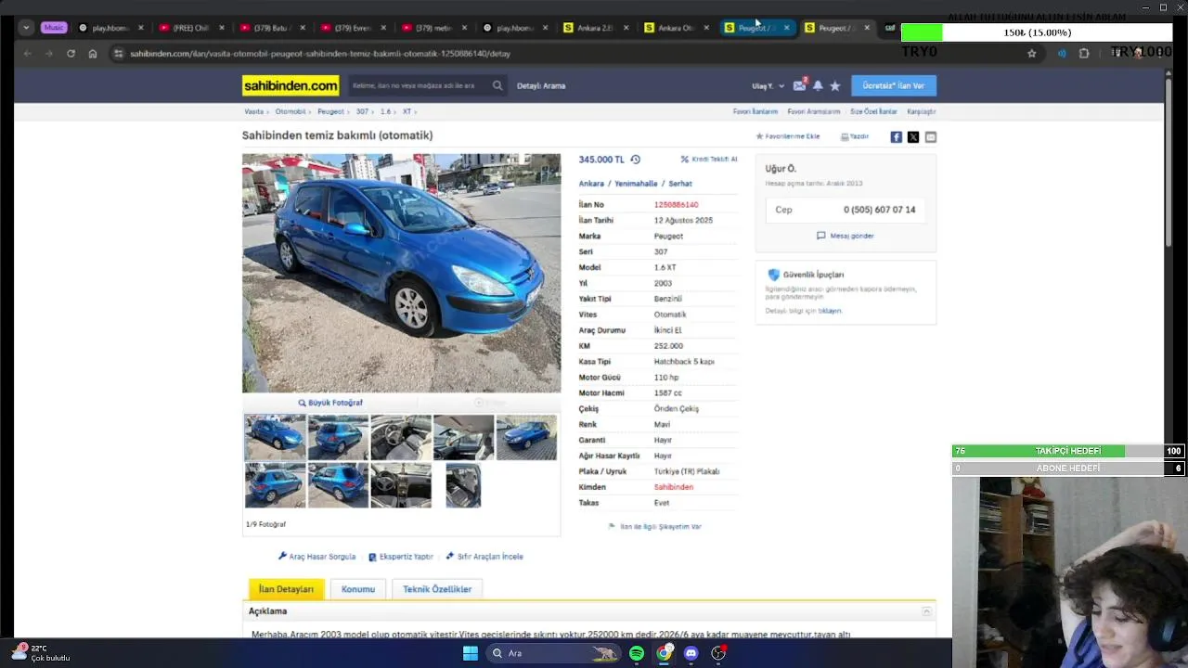The image size is (1188, 668).
Task: Click the Ücretsiz İlan Ver button
Action: coord(894,85)
